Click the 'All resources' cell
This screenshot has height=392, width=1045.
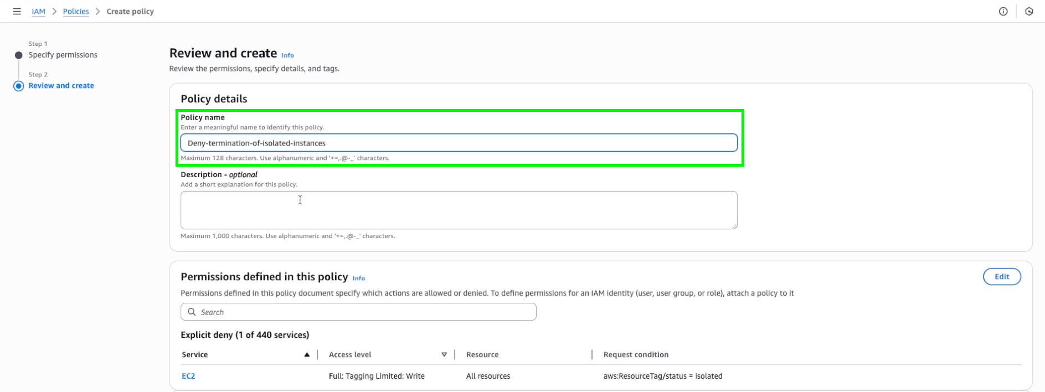tap(488, 376)
